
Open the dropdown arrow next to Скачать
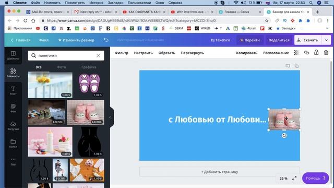pyautogui.click(x=326, y=40)
